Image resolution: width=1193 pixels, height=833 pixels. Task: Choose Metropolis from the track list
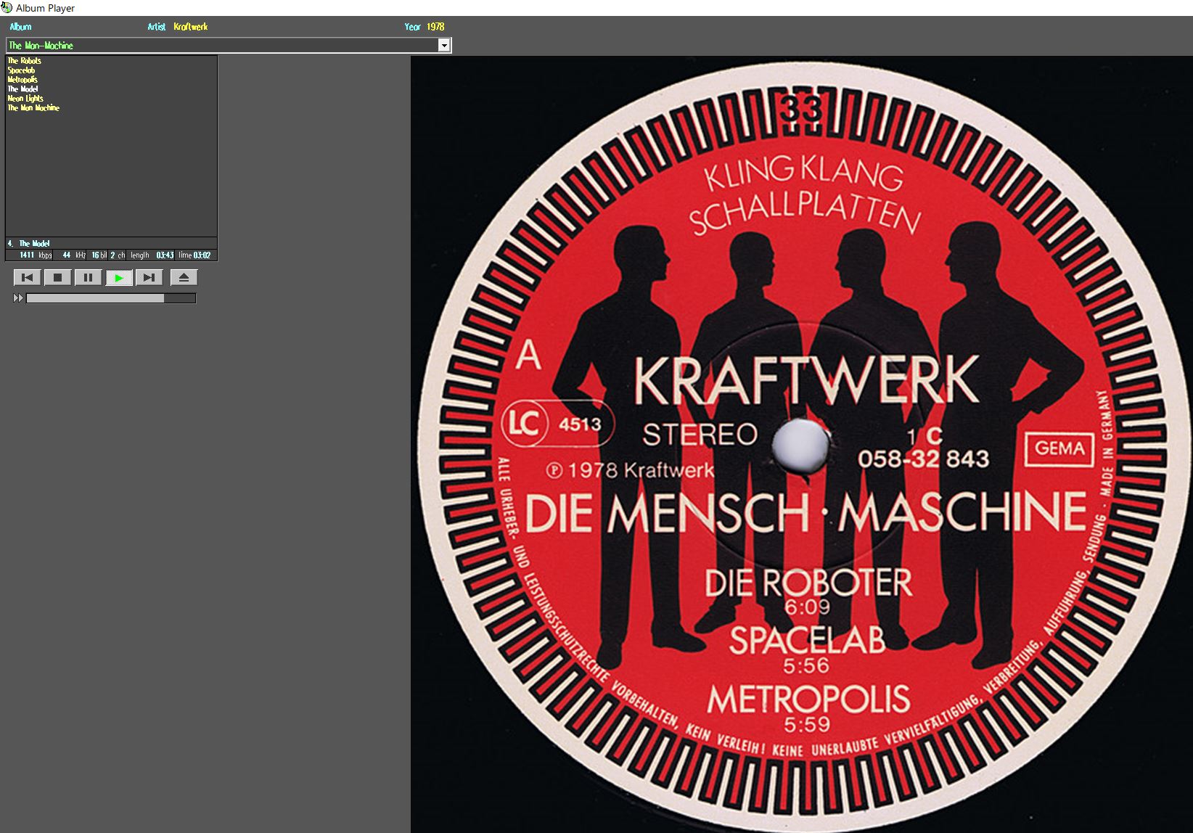pyautogui.click(x=22, y=80)
